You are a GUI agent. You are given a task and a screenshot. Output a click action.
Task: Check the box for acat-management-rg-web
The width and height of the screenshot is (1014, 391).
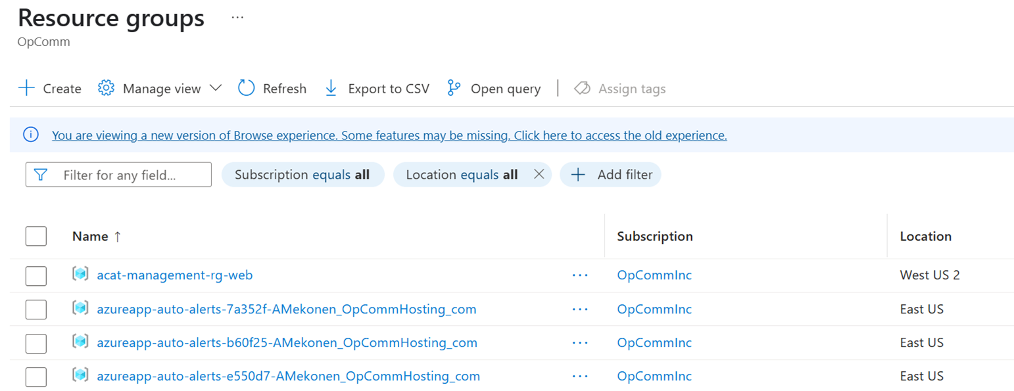36,276
